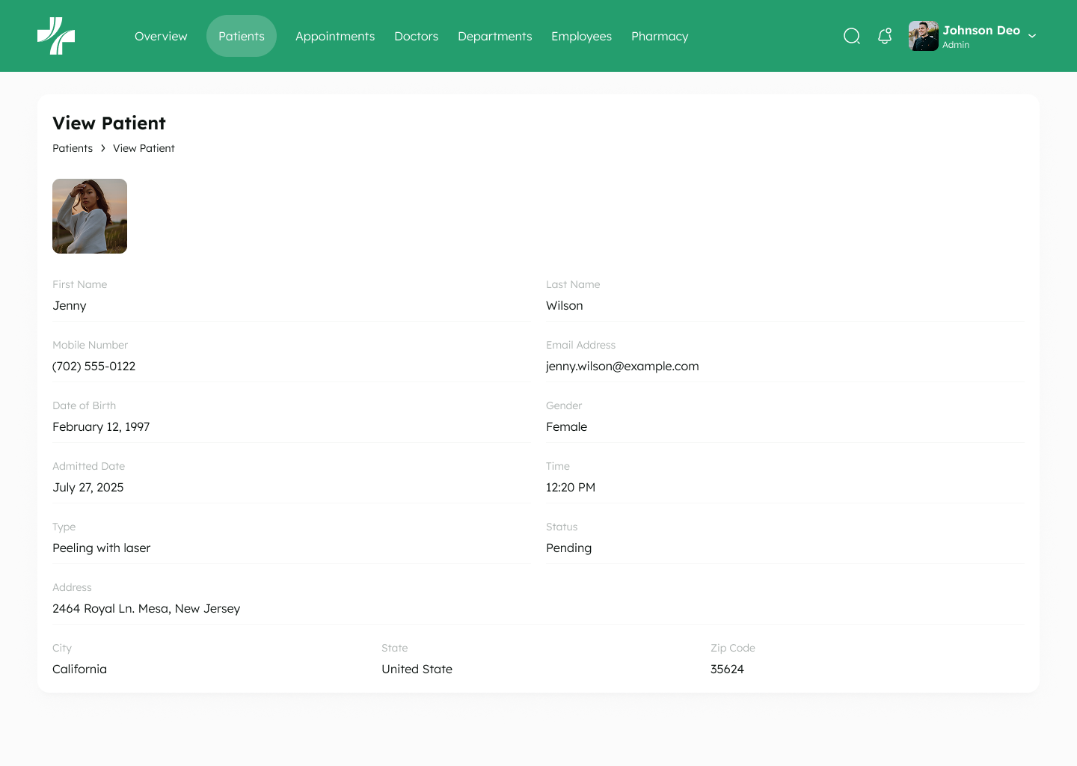The width and height of the screenshot is (1077, 766).
Task: Open the profile menu next to Admin label
Action: point(1033,36)
